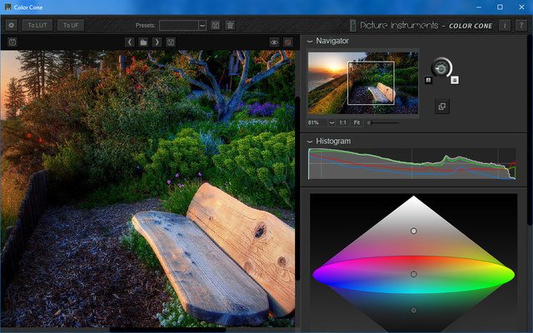Collapse the Histogram panel
Image resolution: width=533 pixels, height=333 pixels.
[x=311, y=142]
